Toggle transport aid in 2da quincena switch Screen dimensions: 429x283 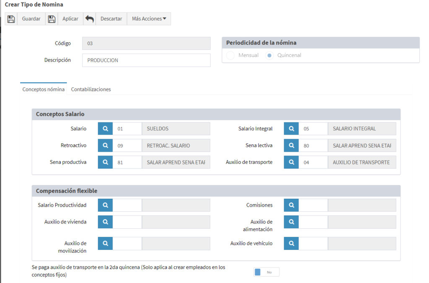[266, 272]
